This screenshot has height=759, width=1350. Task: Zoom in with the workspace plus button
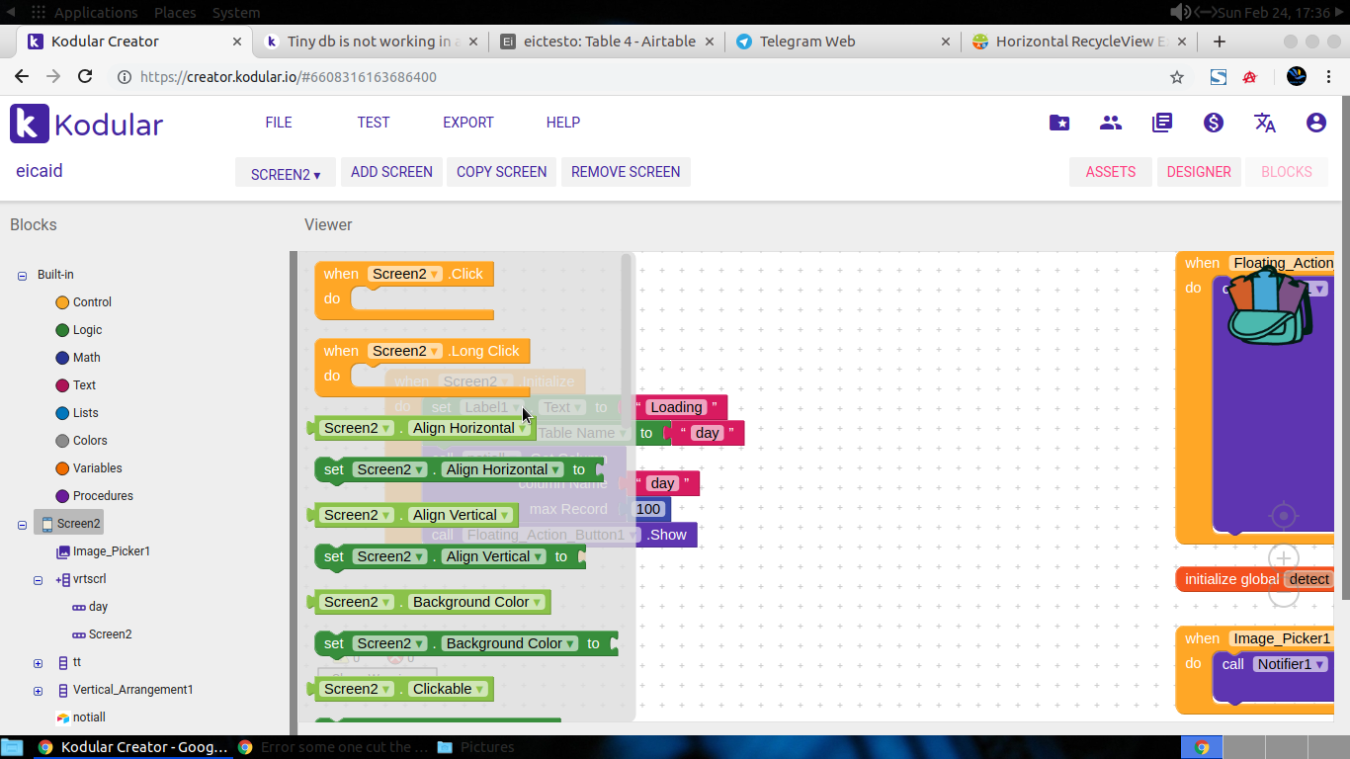click(1284, 558)
